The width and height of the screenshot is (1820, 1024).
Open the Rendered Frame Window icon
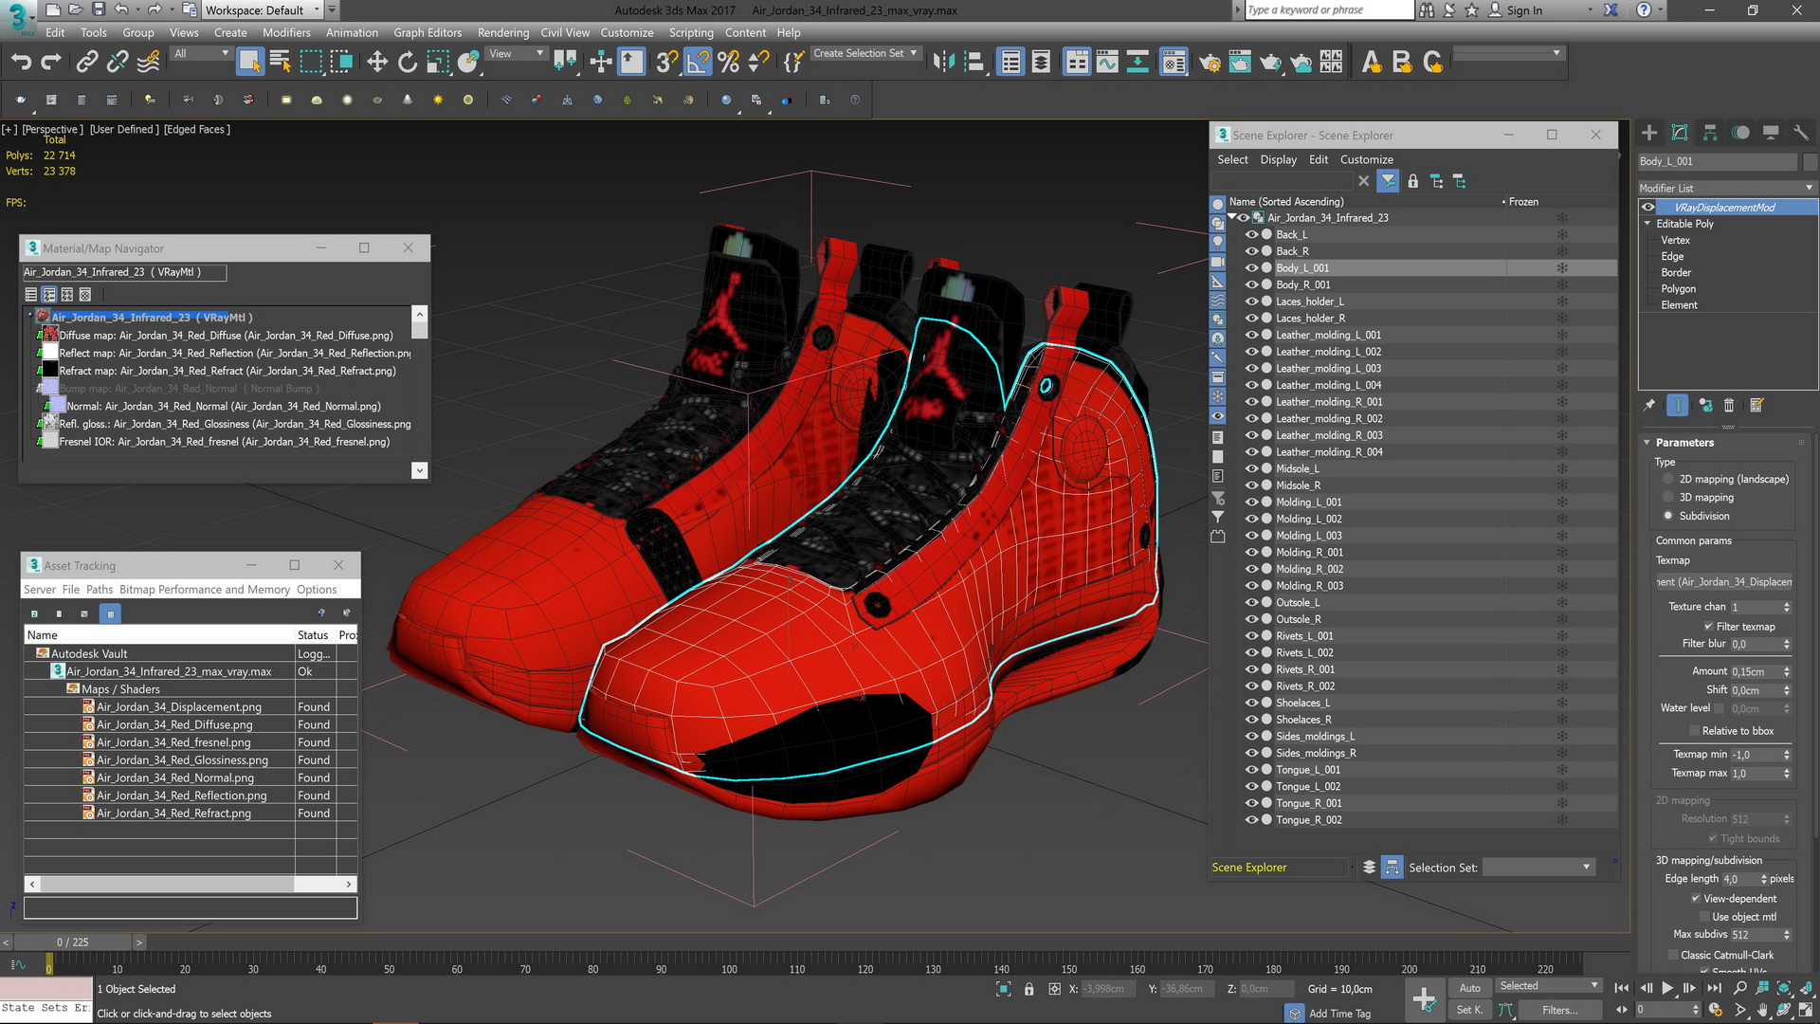click(1240, 63)
